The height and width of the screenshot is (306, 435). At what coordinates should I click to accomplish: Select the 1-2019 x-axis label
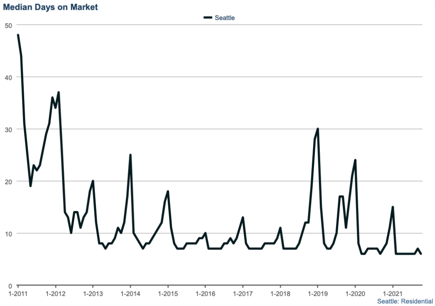(x=317, y=293)
